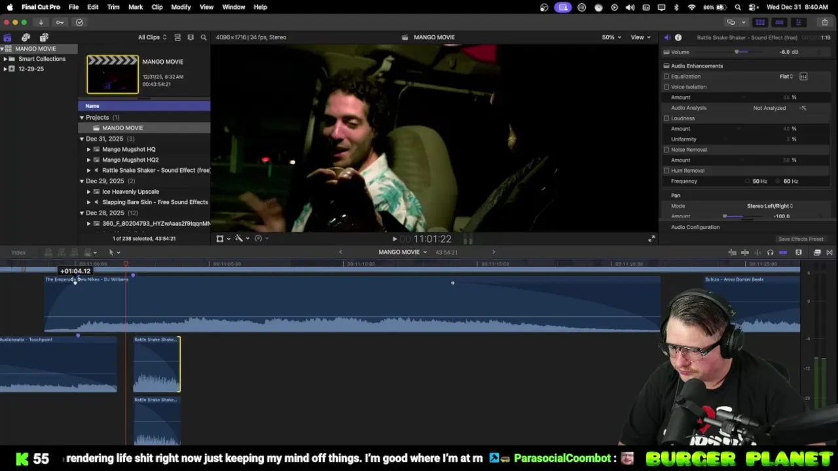The width and height of the screenshot is (838, 471).
Task: Open the File menu
Action: (x=73, y=7)
